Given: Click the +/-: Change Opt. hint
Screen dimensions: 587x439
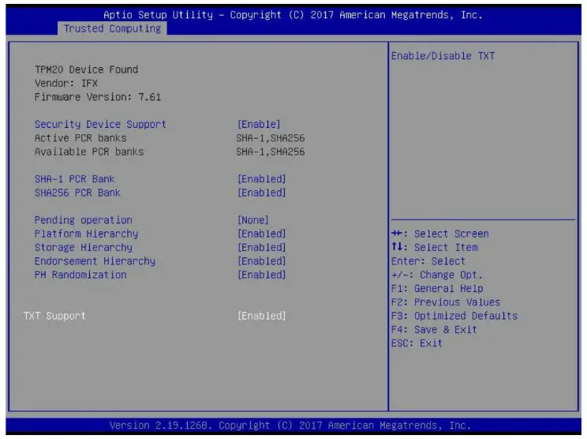Looking at the screenshot, I should pyautogui.click(x=437, y=275).
